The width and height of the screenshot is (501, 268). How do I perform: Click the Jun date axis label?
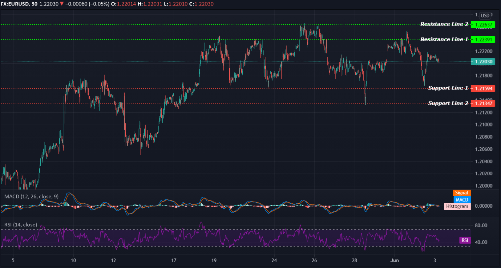coord(394,260)
